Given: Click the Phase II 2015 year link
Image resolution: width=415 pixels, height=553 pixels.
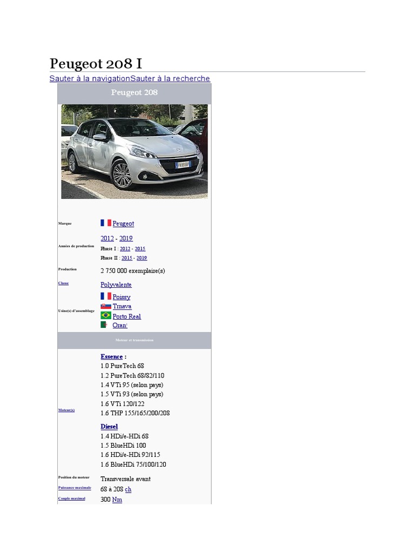Looking at the screenshot, I should (126, 258).
